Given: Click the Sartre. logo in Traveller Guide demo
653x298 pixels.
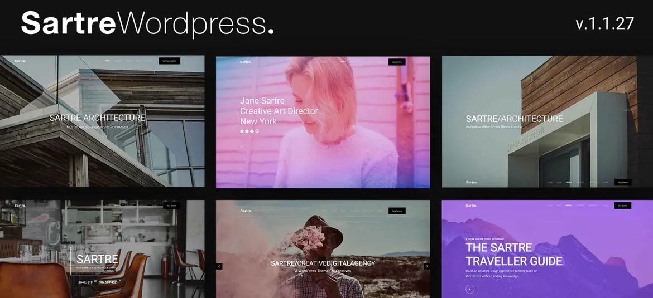Looking at the screenshot, I should 472,206.
